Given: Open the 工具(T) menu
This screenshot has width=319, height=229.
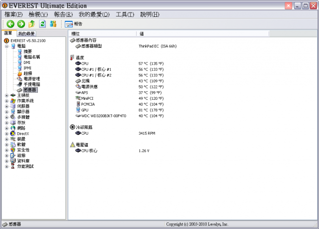Looking at the screenshot, I should tap(125, 14).
